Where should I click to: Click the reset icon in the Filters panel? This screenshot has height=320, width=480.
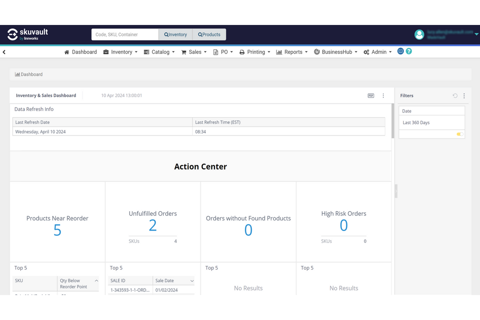(x=455, y=96)
